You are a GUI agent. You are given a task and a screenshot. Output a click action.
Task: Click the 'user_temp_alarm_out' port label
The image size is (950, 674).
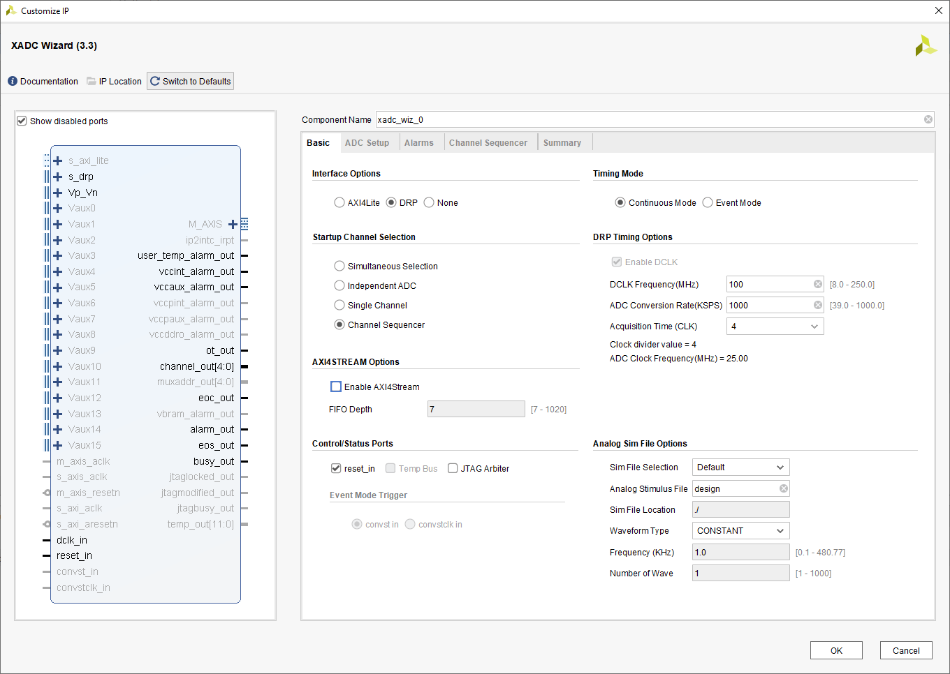pos(186,255)
